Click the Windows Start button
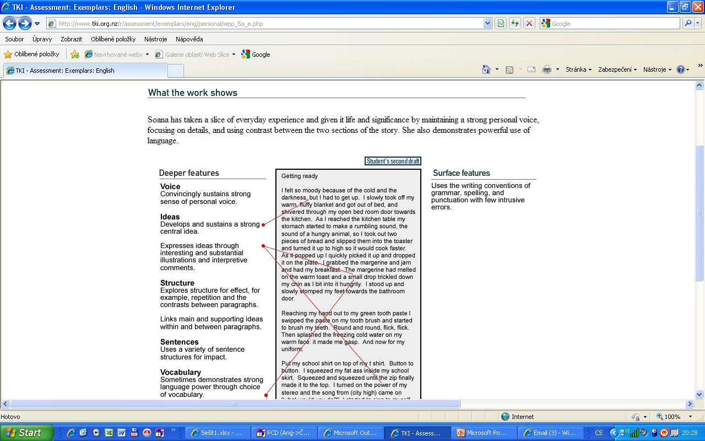 (27, 433)
